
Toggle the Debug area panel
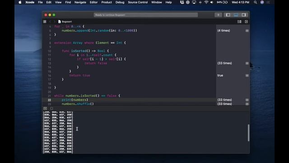point(236,15)
